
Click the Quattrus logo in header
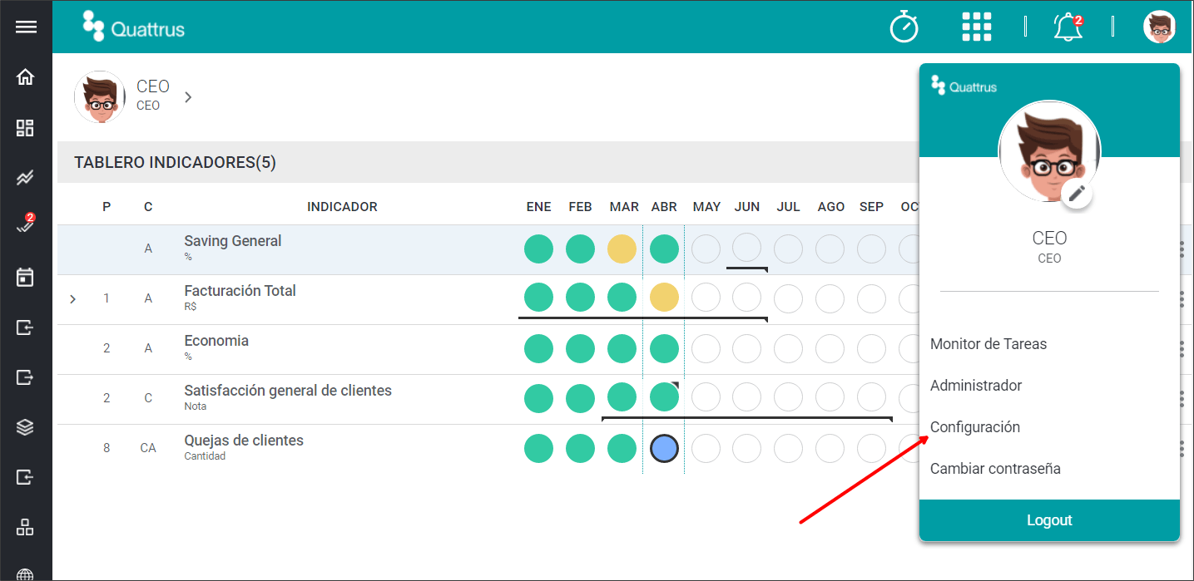point(134,27)
